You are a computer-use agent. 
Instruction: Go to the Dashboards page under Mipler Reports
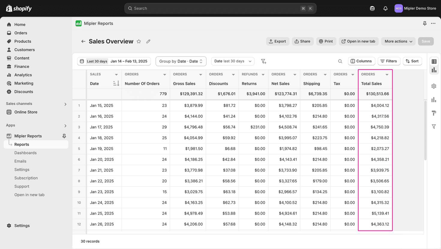tap(25, 153)
